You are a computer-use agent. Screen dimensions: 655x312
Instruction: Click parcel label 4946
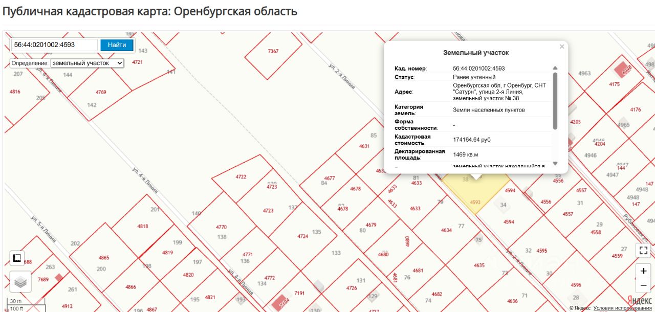[x=591, y=155]
